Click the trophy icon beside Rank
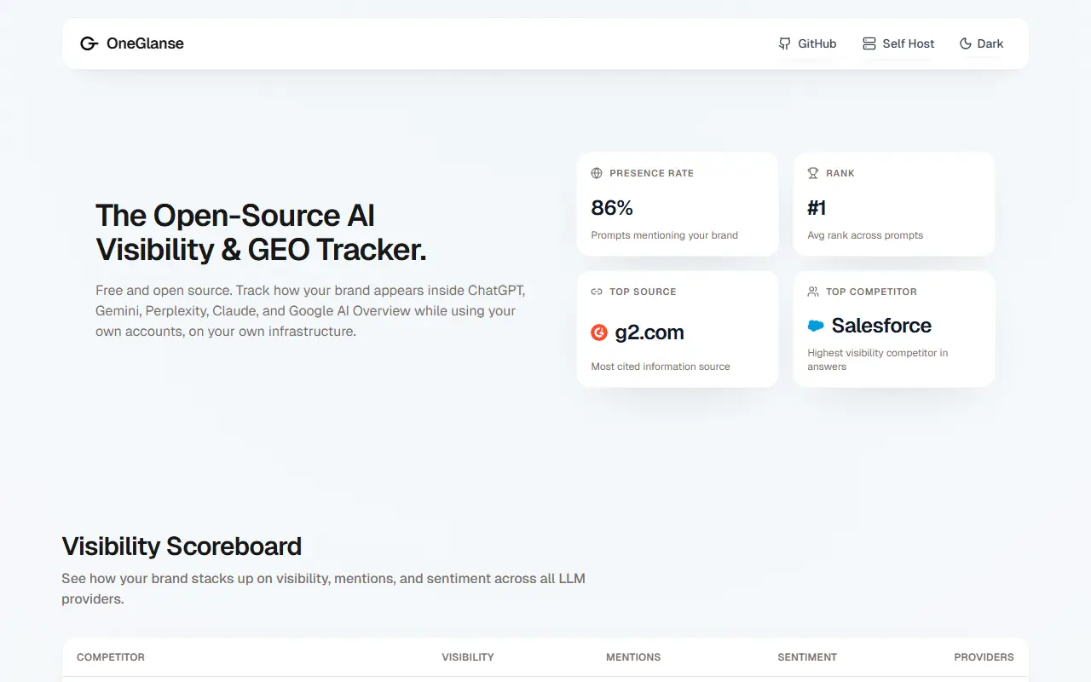Viewport: 1091px width, 682px height. coord(813,173)
